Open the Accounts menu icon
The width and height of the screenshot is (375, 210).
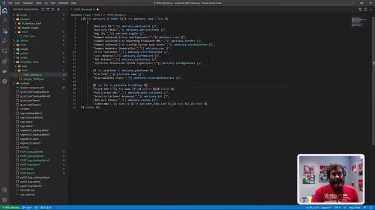pyautogui.click(x=5, y=190)
